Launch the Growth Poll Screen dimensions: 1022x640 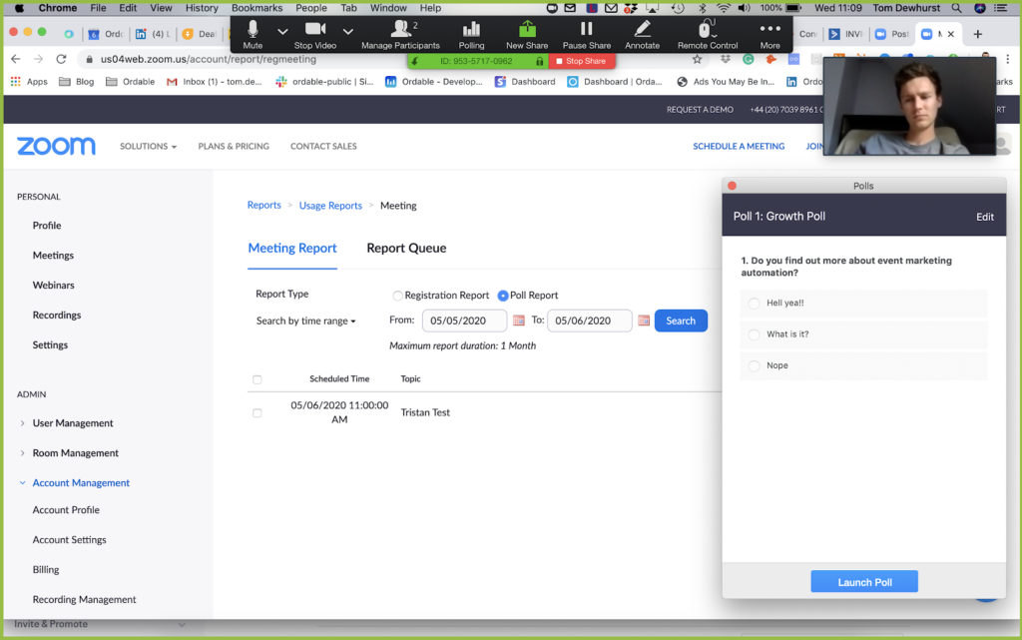click(x=864, y=582)
